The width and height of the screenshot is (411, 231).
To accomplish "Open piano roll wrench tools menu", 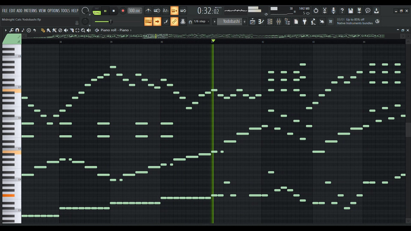I will [x=12, y=30].
